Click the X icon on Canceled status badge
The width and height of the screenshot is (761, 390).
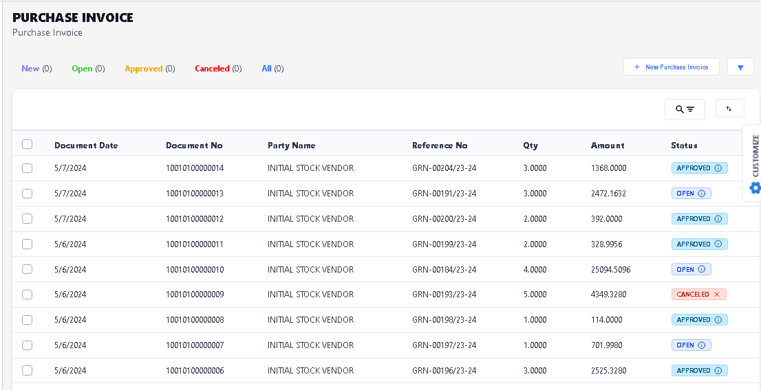(717, 295)
